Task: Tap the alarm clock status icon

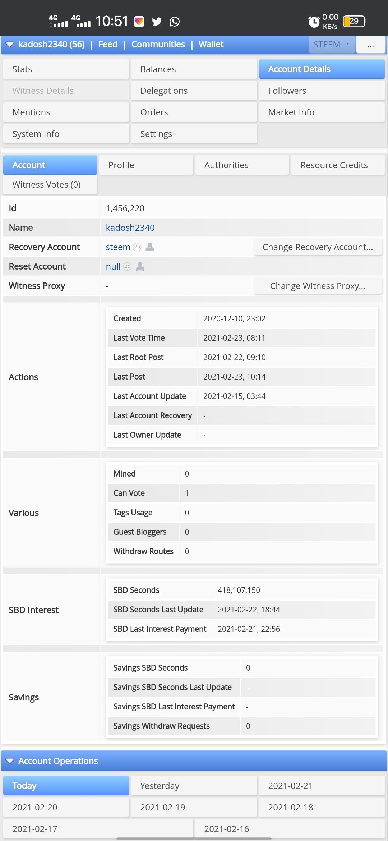Action: [314, 22]
